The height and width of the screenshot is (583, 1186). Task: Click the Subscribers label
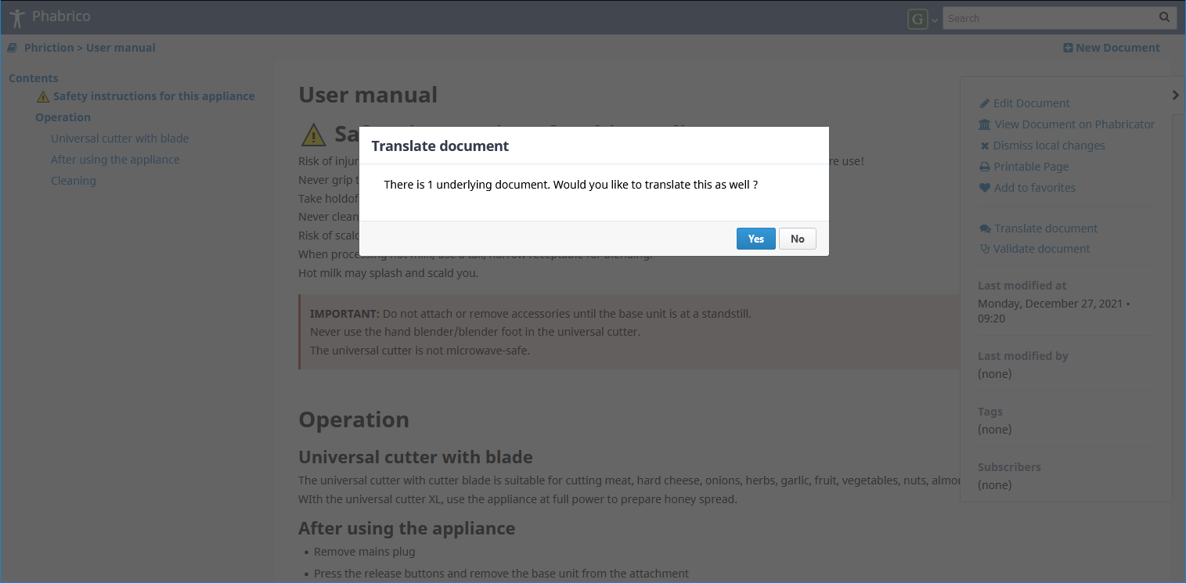(1009, 467)
